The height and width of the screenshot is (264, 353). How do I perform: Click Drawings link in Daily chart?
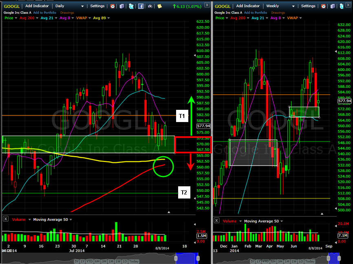67,13
